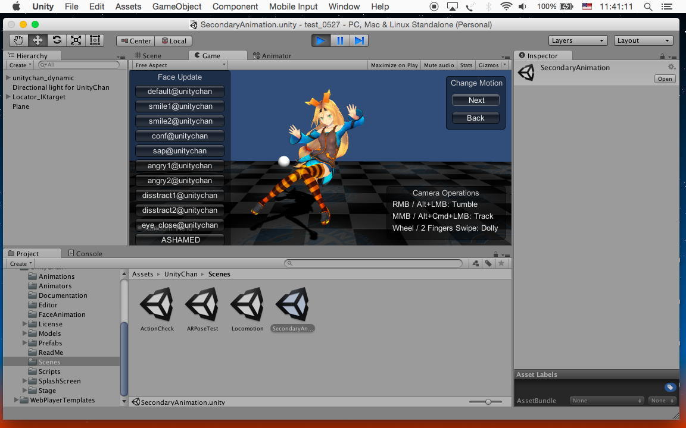The width and height of the screenshot is (686, 428).
Task: Click the Inspector gear settings icon
Action: pyautogui.click(x=671, y=67)
